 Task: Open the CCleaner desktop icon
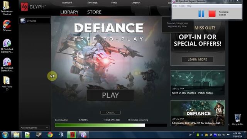point(7,25)
